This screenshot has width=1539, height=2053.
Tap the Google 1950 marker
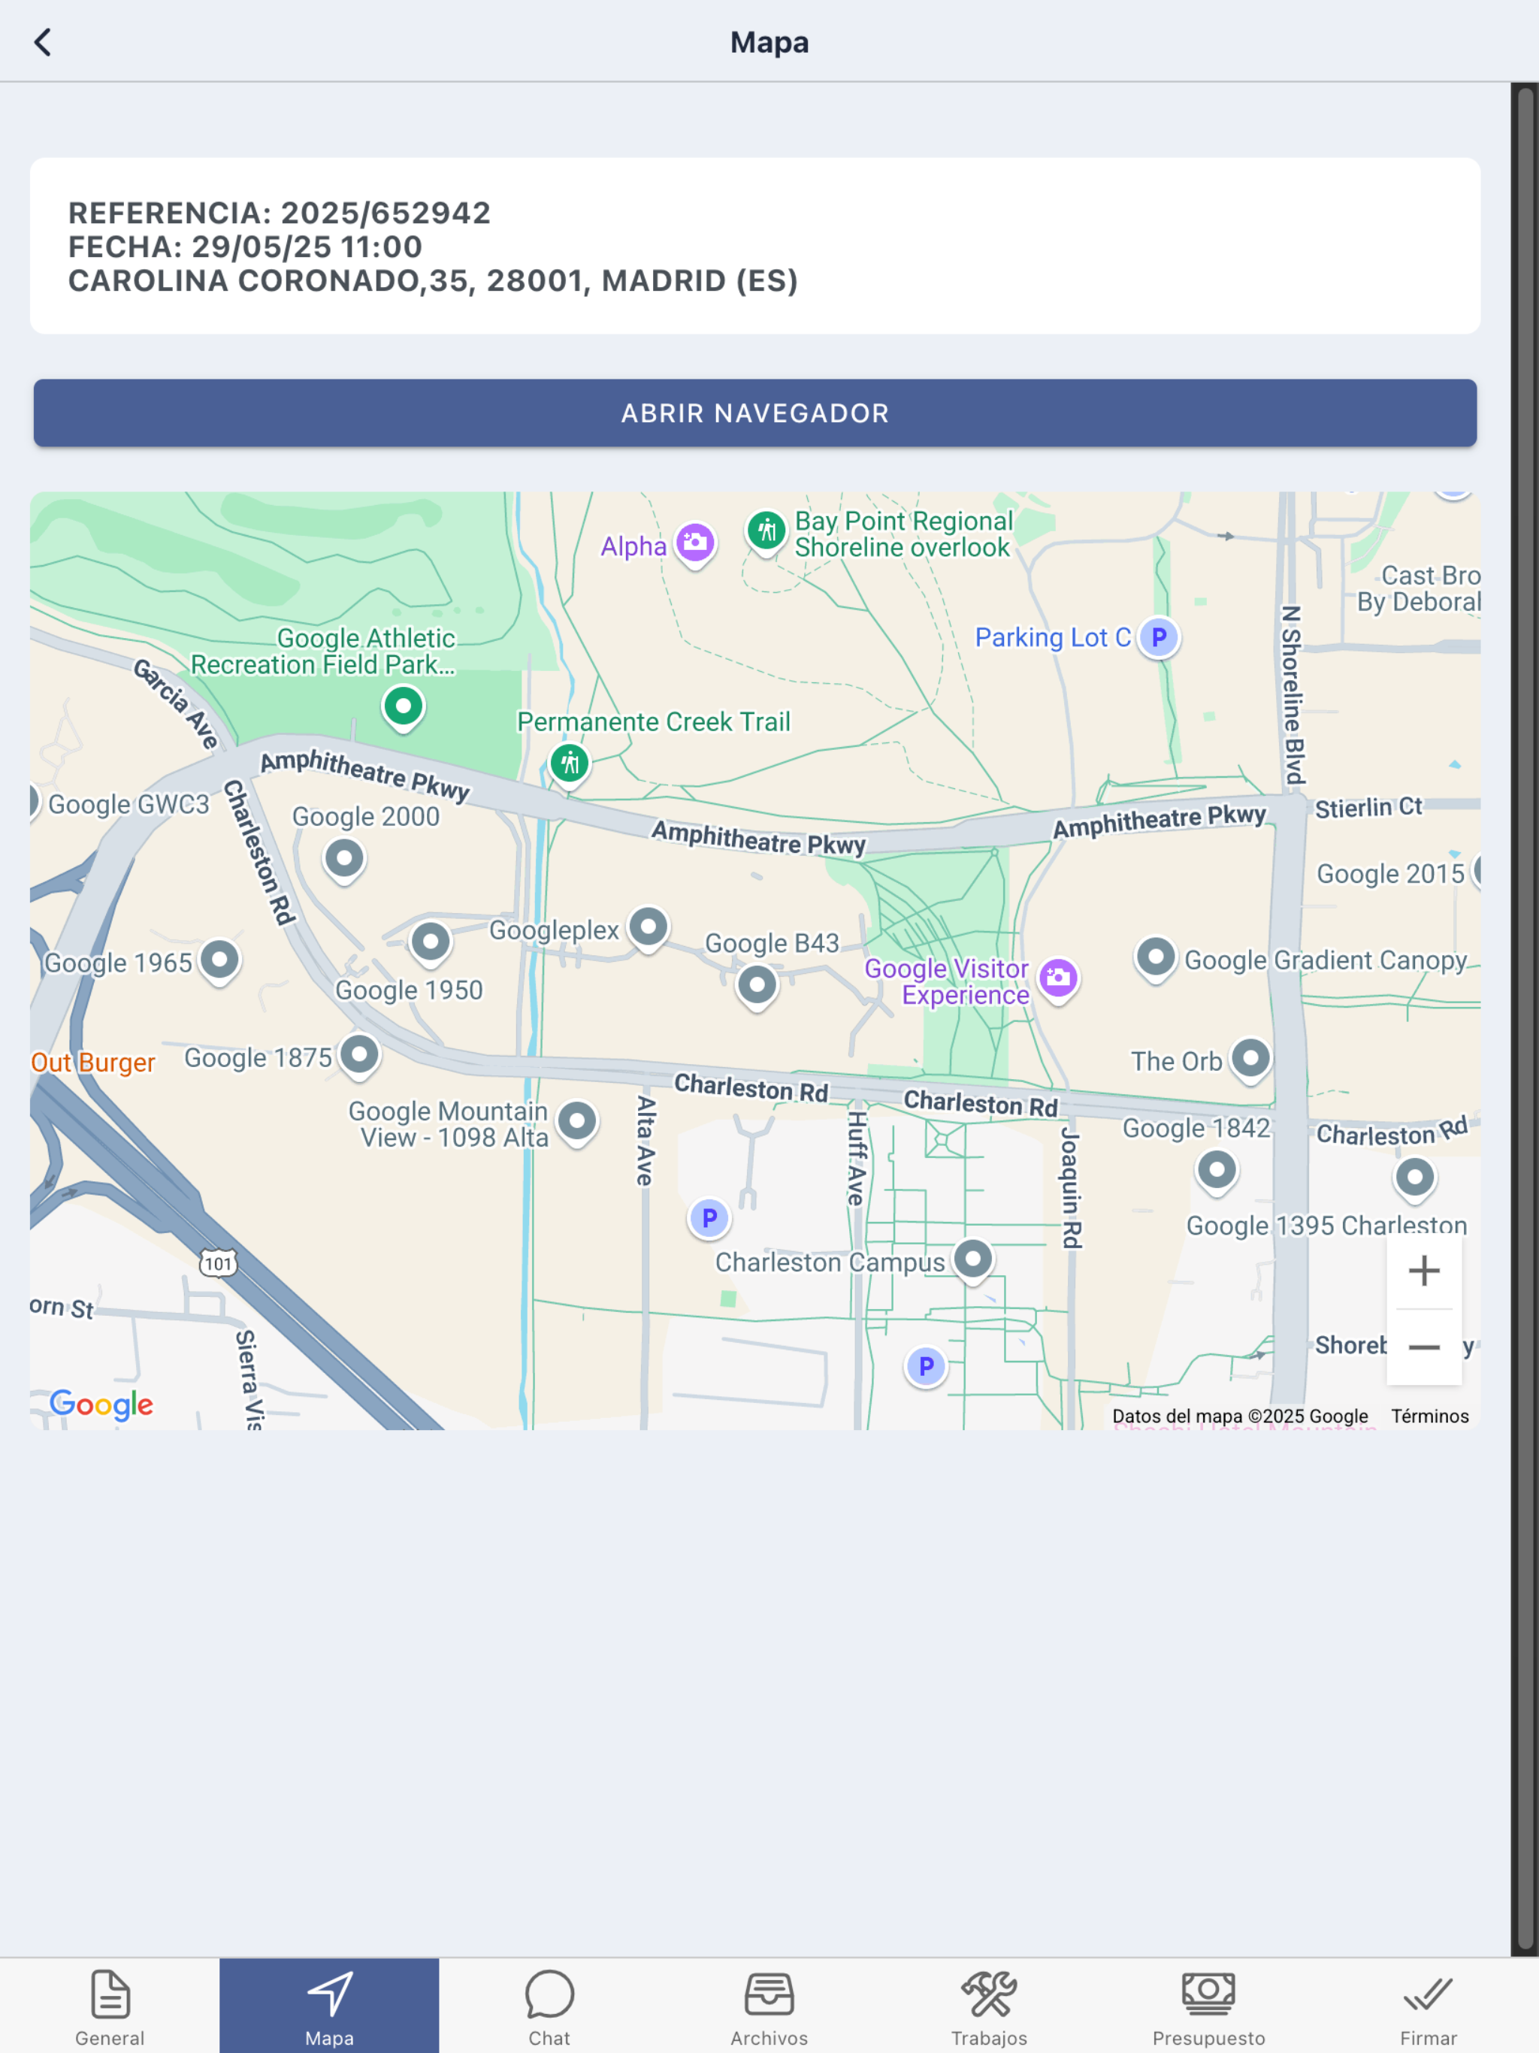431,944
